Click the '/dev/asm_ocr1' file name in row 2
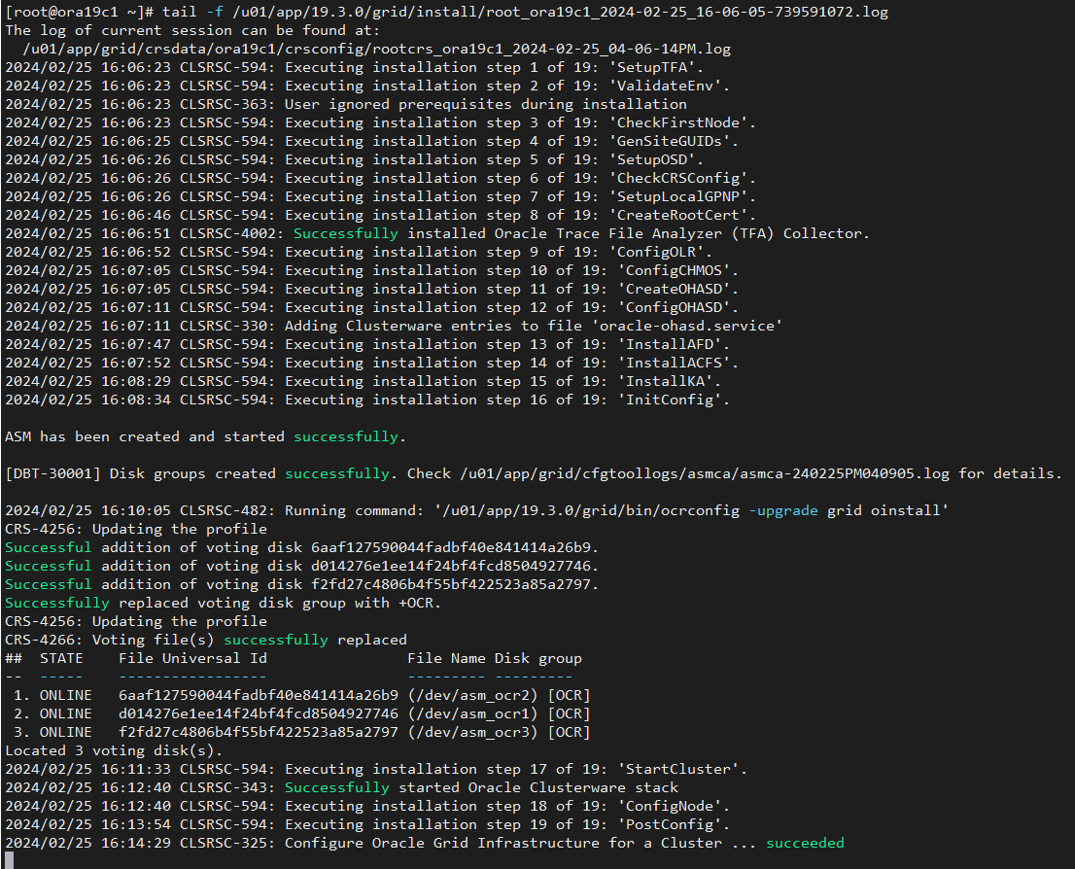Screen dimensions: 1075x869 473,714
